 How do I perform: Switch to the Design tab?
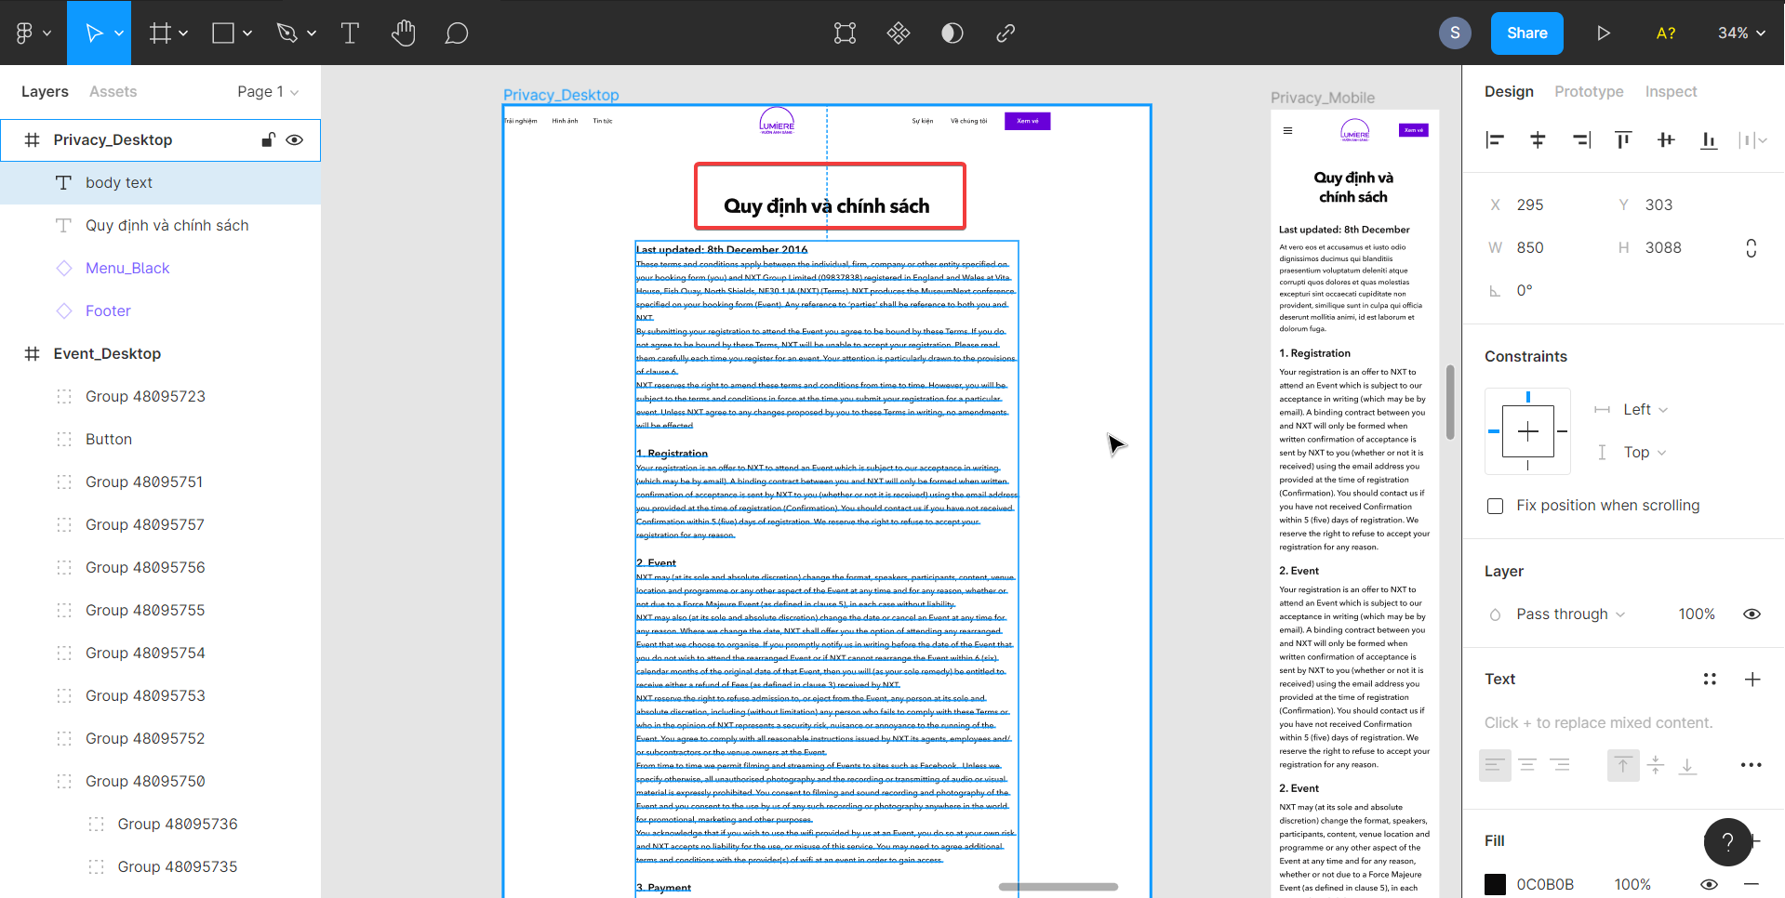click(x=1509, y=92)
